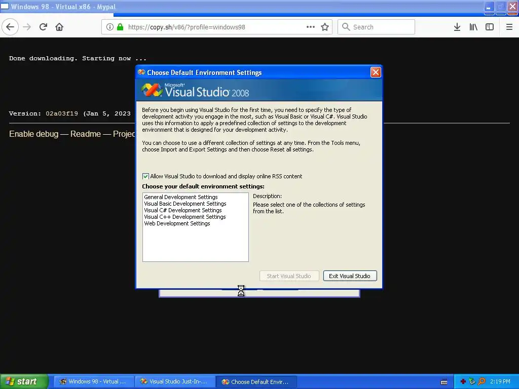Toggle the browser sidebar icon

click(x=490, y=27)
